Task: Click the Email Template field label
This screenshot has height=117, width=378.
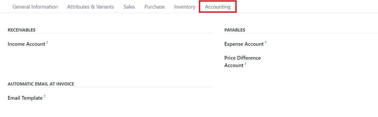Action: coord(25,98)
